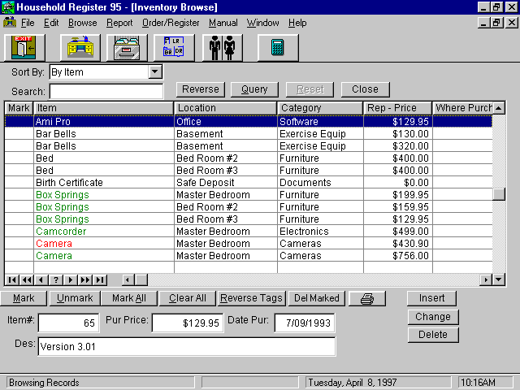The width and height of the screenshot is (520, 390).
Task: Click the Mark All button
Action: [x=128, y=298]
